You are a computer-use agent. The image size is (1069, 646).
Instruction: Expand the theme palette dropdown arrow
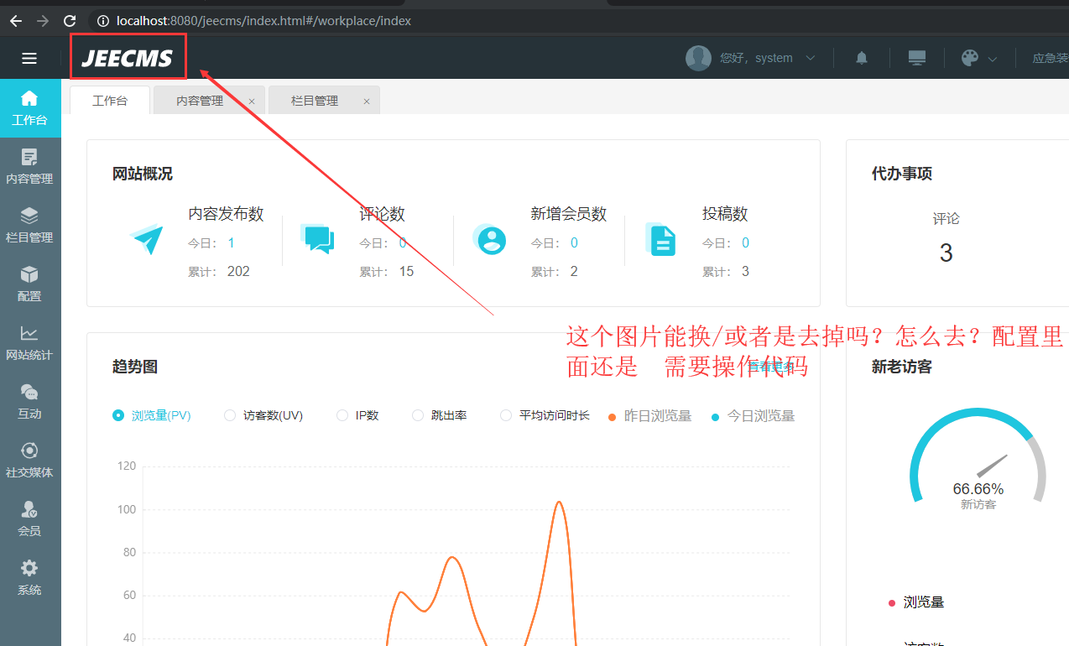coord(993,59)
